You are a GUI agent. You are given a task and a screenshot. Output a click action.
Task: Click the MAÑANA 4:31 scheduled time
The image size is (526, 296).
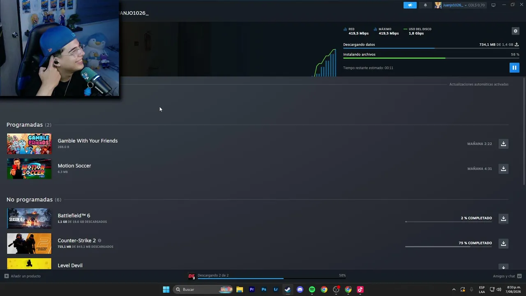click(x=480, y=169)
